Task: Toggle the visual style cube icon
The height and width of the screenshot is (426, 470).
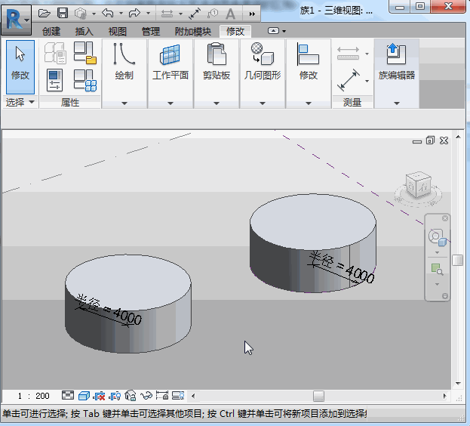Action: (84, 396)
